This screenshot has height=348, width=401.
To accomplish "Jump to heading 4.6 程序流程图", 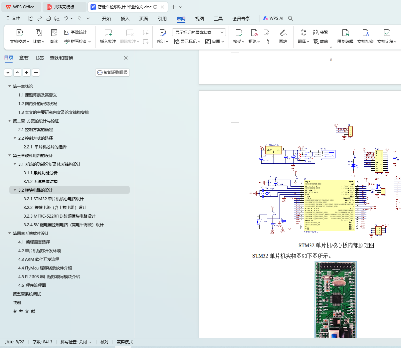I will (x=32, y=285).
